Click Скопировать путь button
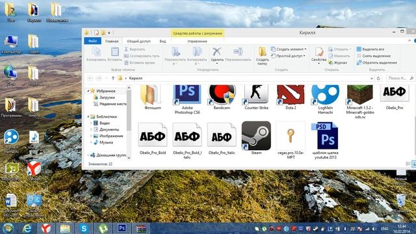The width and height of the screenshot is (416, 234). coord(142,56)
